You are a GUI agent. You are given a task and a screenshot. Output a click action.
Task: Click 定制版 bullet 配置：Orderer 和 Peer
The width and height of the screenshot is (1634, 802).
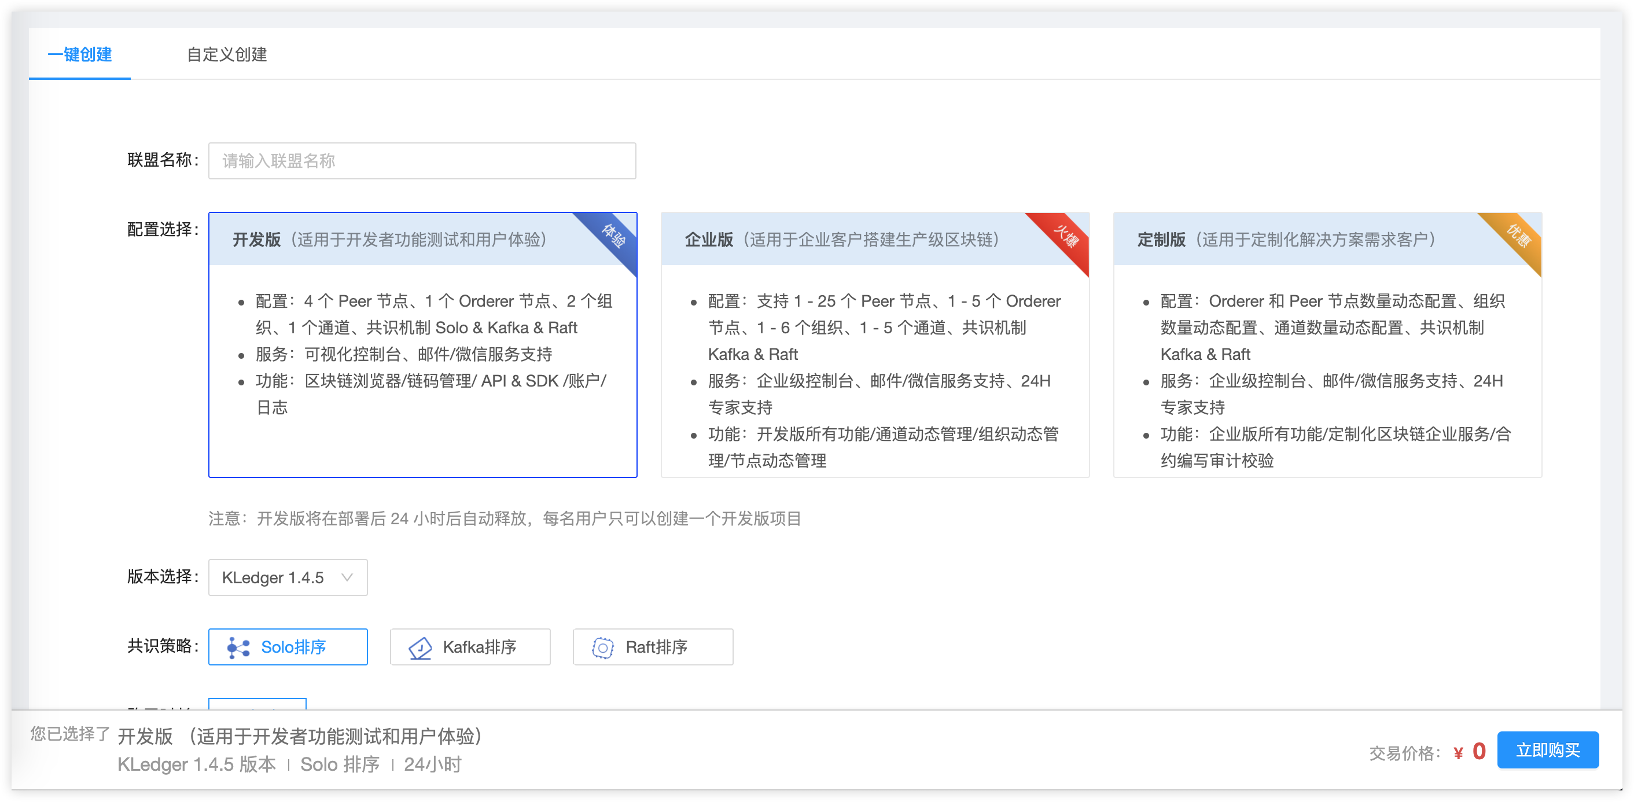click(1333, 328)
